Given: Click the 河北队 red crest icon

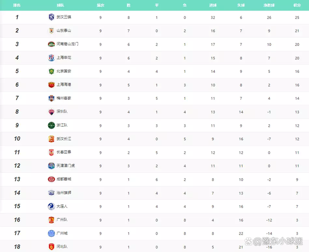Looking at the screenshot, I should pyautogui.click(x=51, y=247).
